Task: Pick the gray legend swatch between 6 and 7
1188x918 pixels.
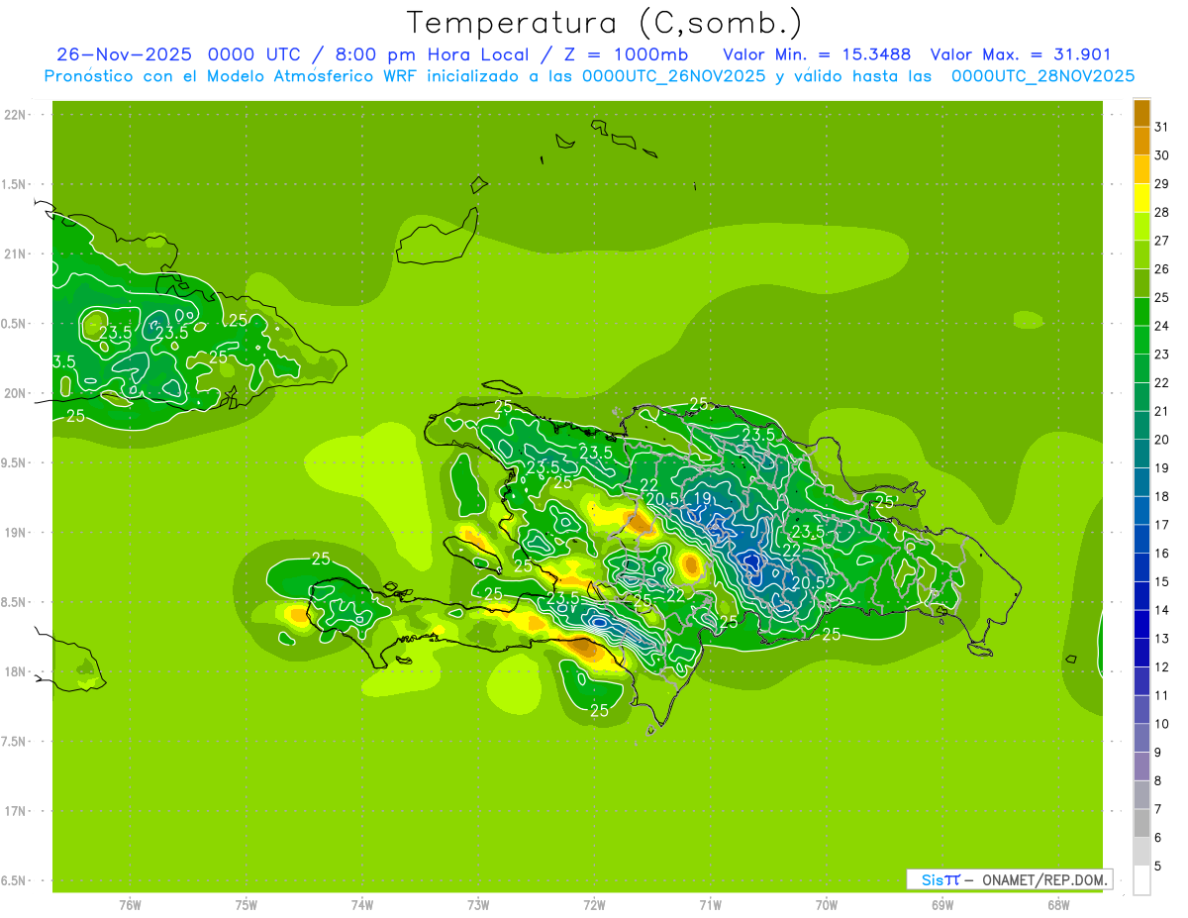Action: pos(1141,824)
